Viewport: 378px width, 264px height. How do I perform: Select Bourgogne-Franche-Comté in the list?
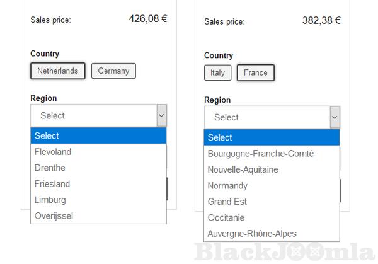(x=261, y=154)
